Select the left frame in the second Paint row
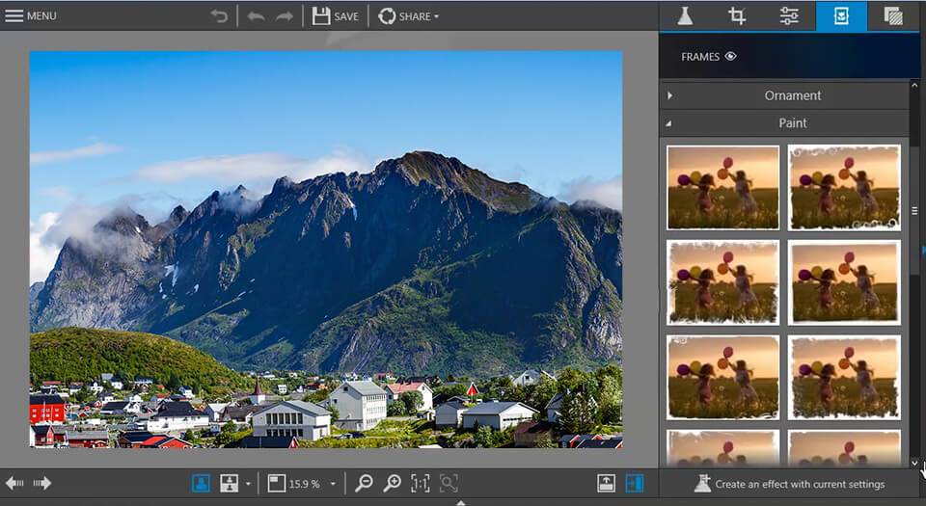This screenshot has width=926, height=506. [722, 282]
